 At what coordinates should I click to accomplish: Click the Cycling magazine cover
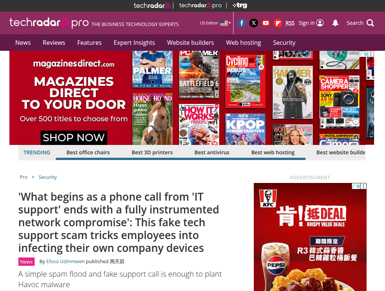245,81
